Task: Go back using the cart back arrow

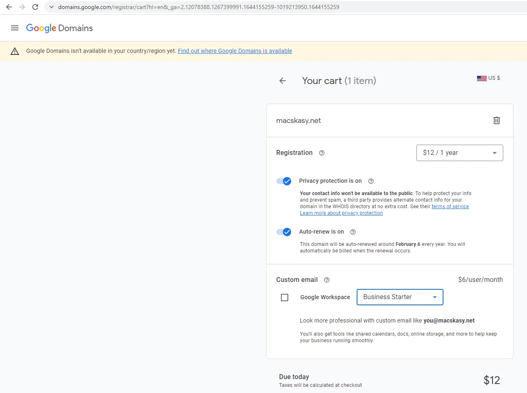Action: [x=283, y=81]
